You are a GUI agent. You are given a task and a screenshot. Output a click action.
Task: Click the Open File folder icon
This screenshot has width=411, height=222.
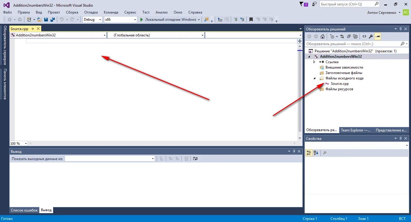point(39,20)
